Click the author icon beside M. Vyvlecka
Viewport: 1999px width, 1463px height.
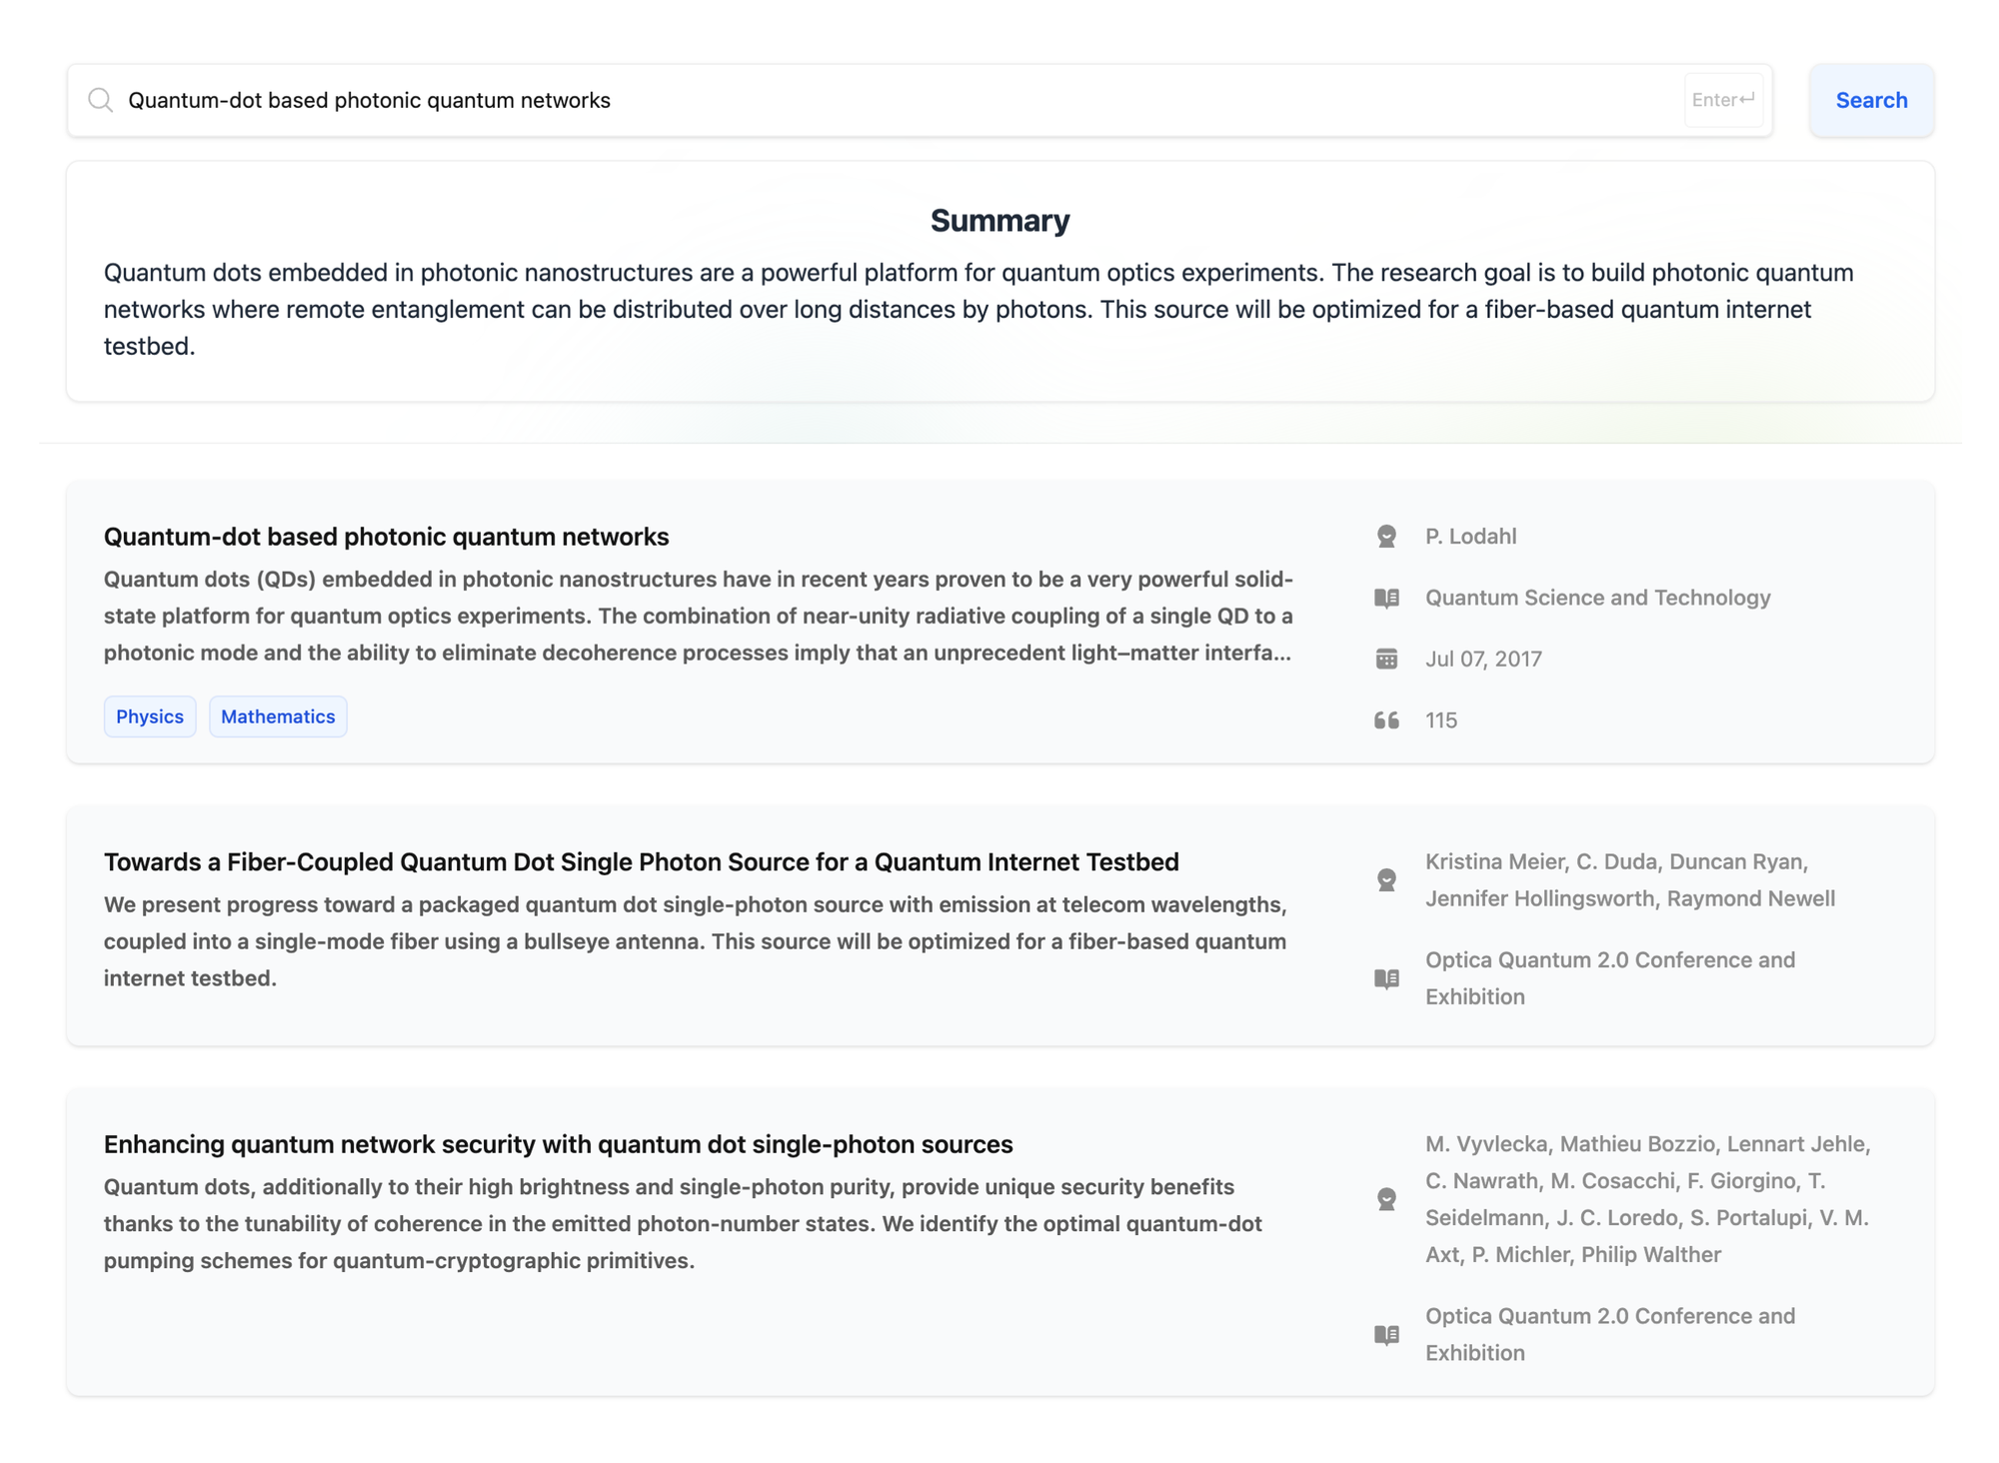pos(1386,1199)
